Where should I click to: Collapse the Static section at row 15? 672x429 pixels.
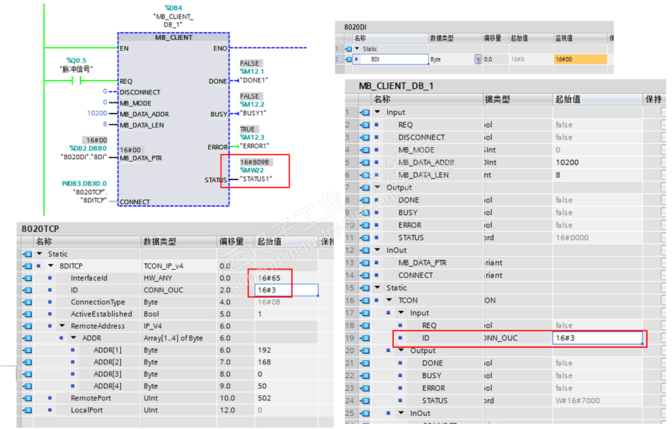[377, 288]
